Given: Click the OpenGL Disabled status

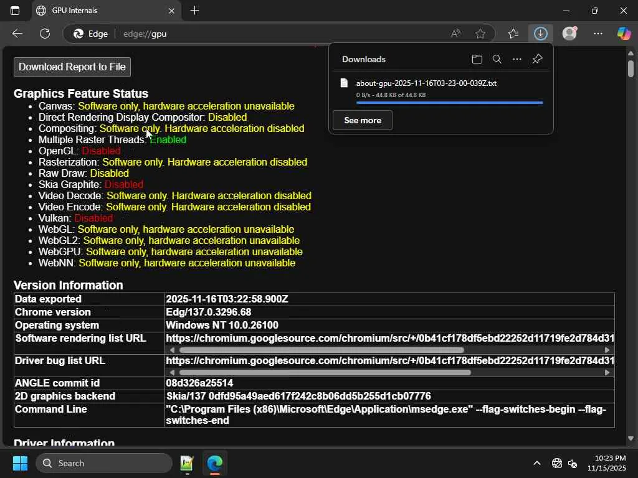Looking at the screenshot, I should 102,151.
